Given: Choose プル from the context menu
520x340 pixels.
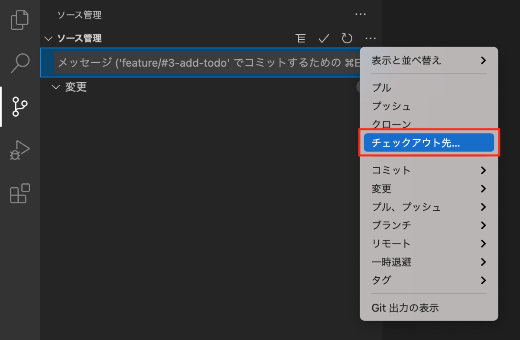Looking at the screenshot, I should click(381, 87).
